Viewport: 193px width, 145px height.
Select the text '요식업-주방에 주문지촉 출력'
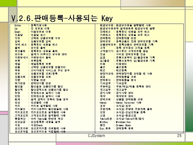click(x=134, y=109)
